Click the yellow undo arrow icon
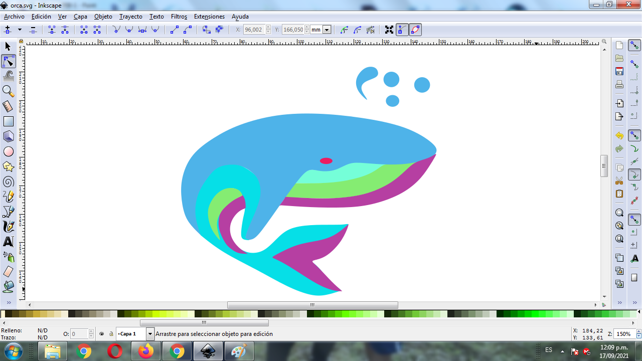Screen dimensions: 642x361 click(619, 135)
